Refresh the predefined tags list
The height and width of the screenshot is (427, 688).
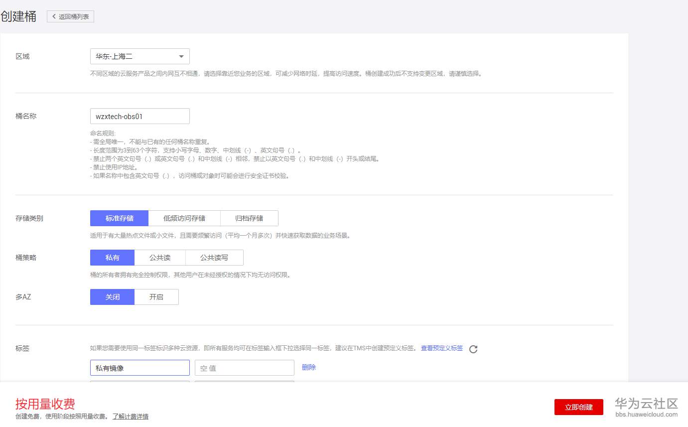point(473,349)
